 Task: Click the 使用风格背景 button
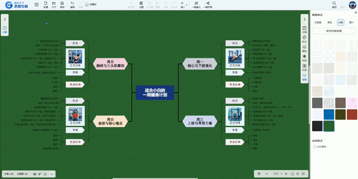click(x=334, y=31)
